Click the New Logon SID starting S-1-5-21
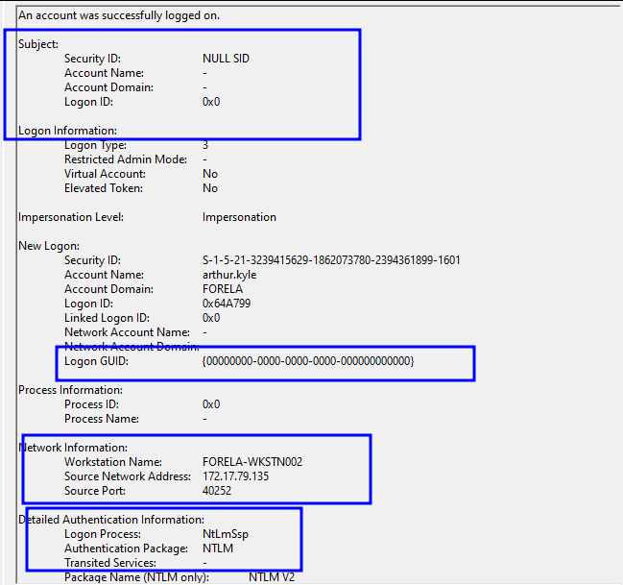This screenshot has height=585, width=623. click(x=331, y=260)
